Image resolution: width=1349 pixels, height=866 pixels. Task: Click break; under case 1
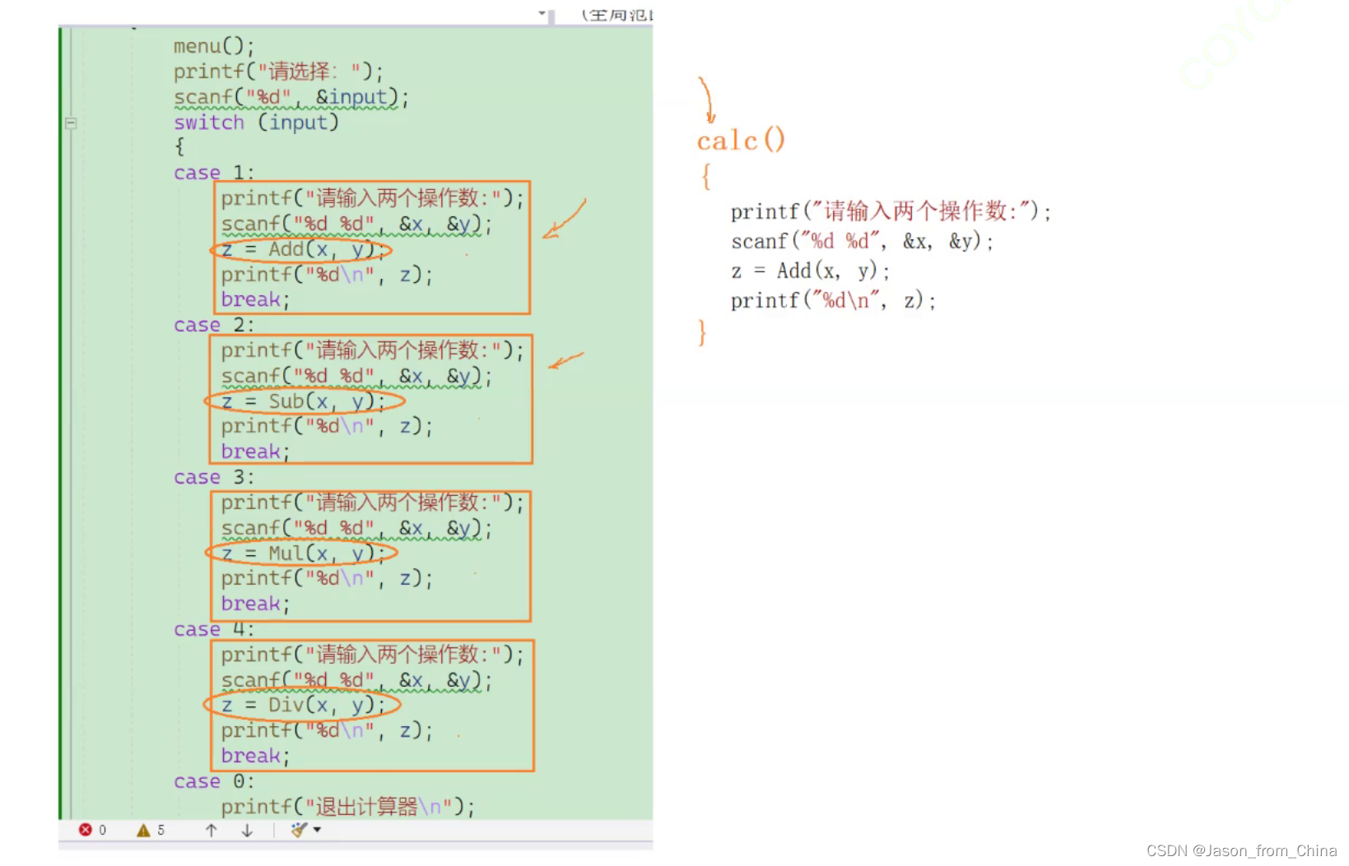[255, 300]
